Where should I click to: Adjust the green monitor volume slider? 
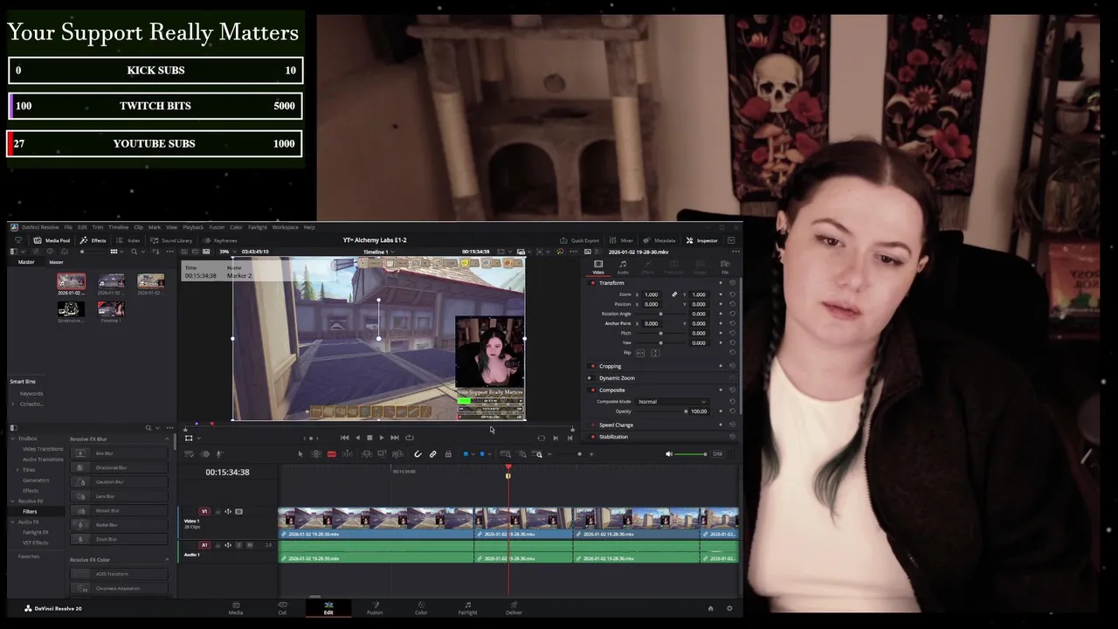tap(692, 454)
